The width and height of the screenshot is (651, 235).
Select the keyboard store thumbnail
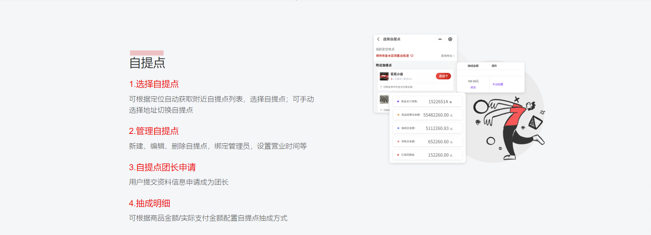point(384,99)
